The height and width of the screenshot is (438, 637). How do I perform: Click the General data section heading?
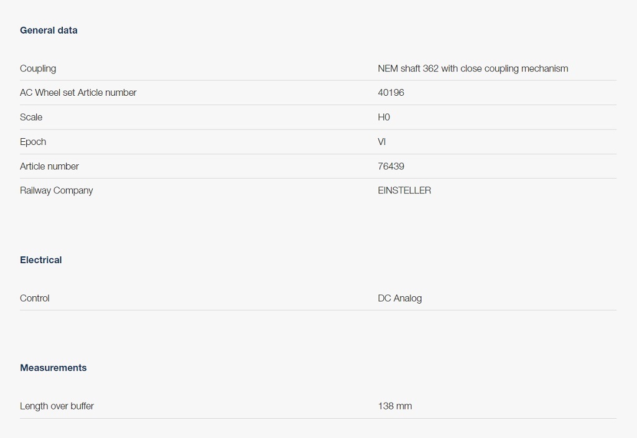click(49, 30)
